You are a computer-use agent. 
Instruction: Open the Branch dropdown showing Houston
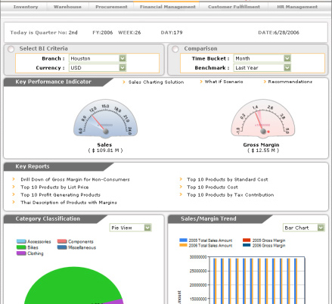point(98,58)
